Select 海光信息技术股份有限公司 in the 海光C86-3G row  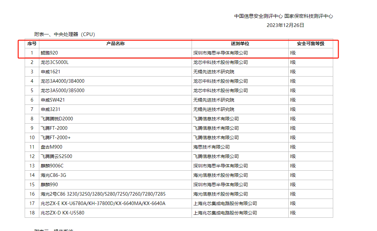point(220,175)
